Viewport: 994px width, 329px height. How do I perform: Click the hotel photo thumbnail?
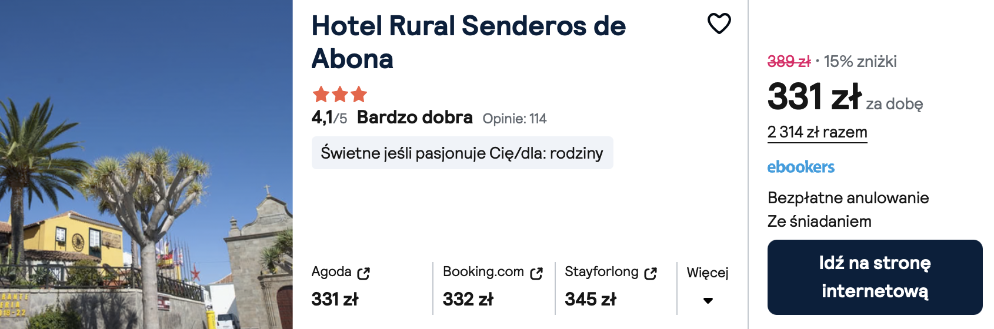point(146,164)
